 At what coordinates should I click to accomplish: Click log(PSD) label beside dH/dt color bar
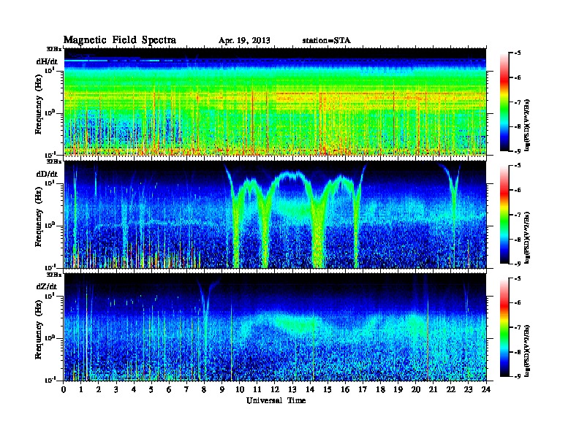pos(527,125)
